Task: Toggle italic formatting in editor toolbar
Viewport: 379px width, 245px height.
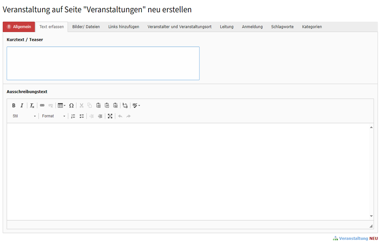Action: click(x=22, y=106)
